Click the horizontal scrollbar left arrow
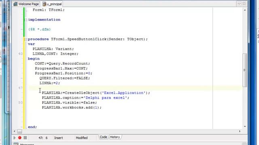Screen dimensions: 259x145 15,131
